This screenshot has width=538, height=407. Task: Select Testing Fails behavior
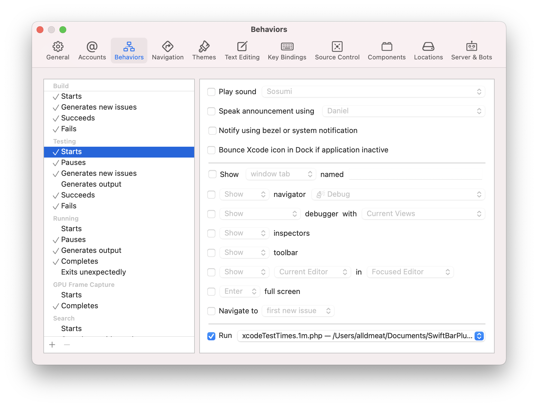pyautogui.click(x=119, y=206)
